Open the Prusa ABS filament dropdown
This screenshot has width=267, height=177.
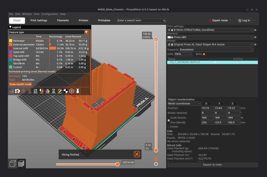210,37
